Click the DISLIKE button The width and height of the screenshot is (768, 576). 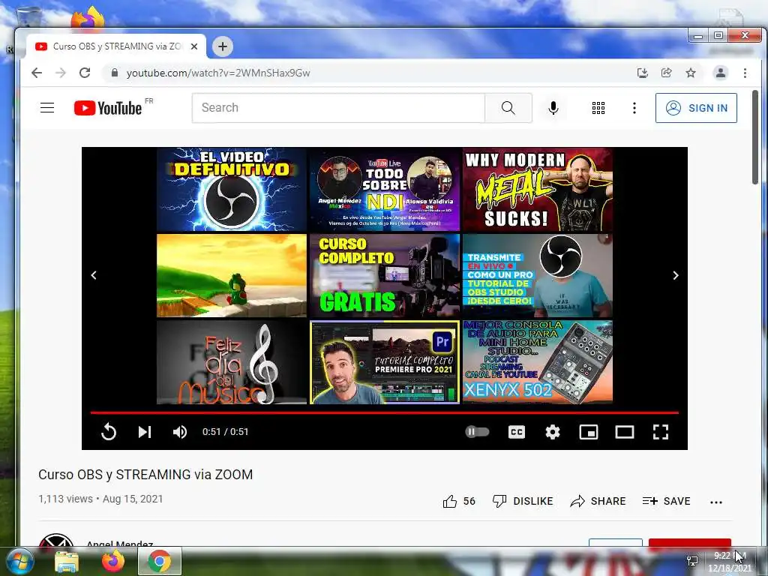(523, 501)
